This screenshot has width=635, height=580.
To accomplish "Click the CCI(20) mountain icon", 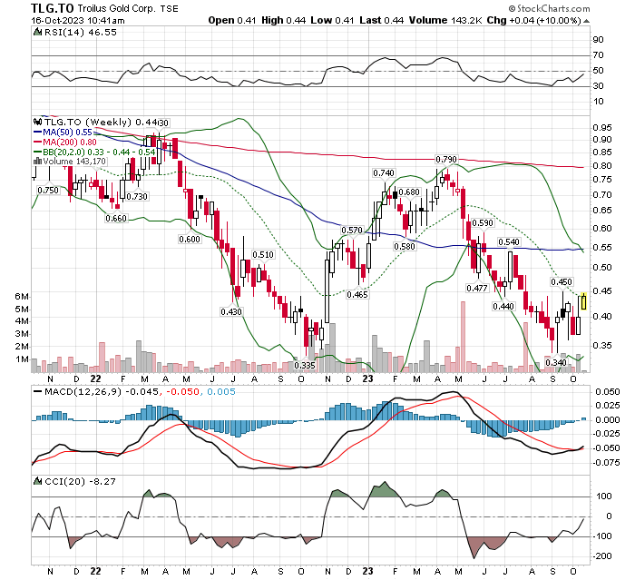I will tap(37, 481).
